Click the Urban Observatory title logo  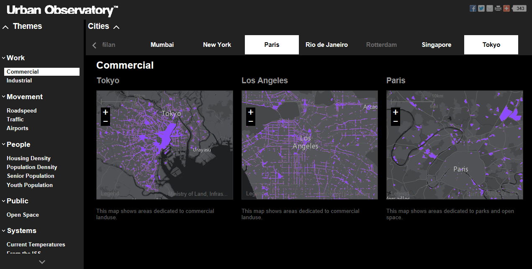62,10
